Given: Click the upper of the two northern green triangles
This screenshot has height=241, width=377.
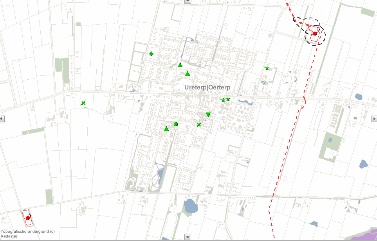Looking at the screenshot, I should coord(180,65).
